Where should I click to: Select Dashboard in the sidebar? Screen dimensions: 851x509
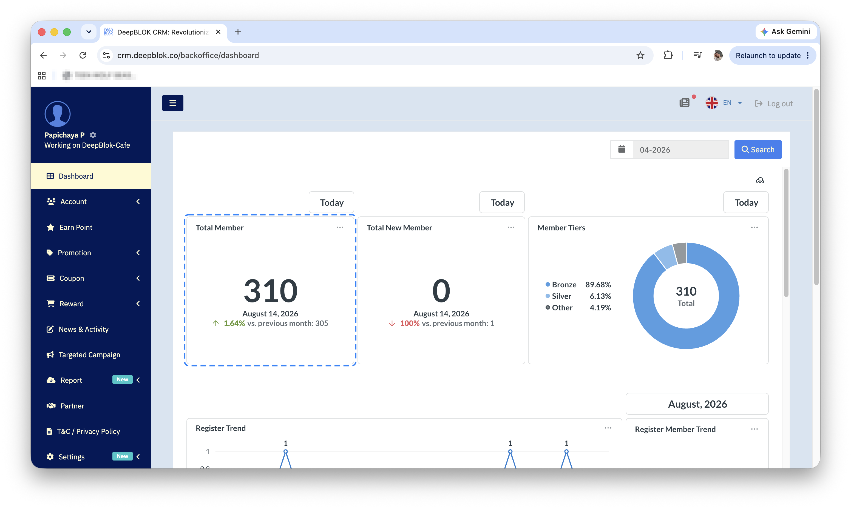pos(91,176)
